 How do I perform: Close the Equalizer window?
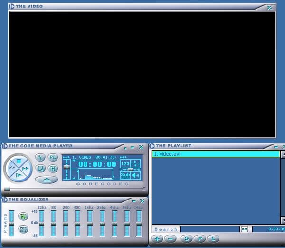(x=142, y=201)
